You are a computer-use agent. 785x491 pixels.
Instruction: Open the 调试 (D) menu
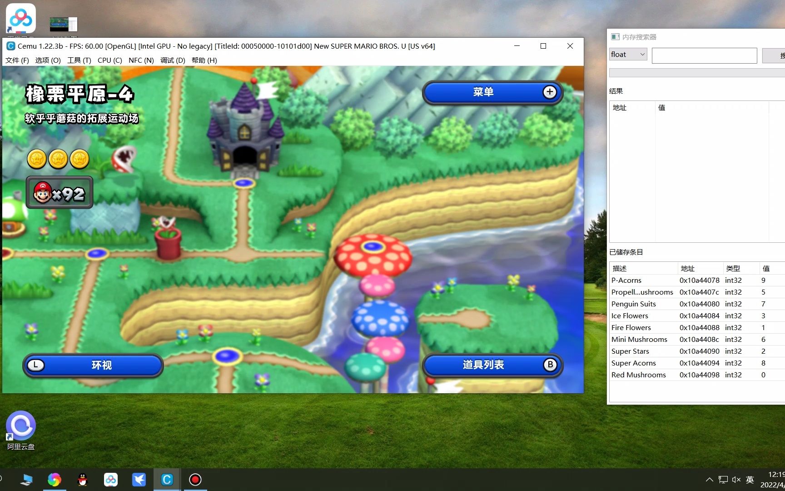point(173,60)
